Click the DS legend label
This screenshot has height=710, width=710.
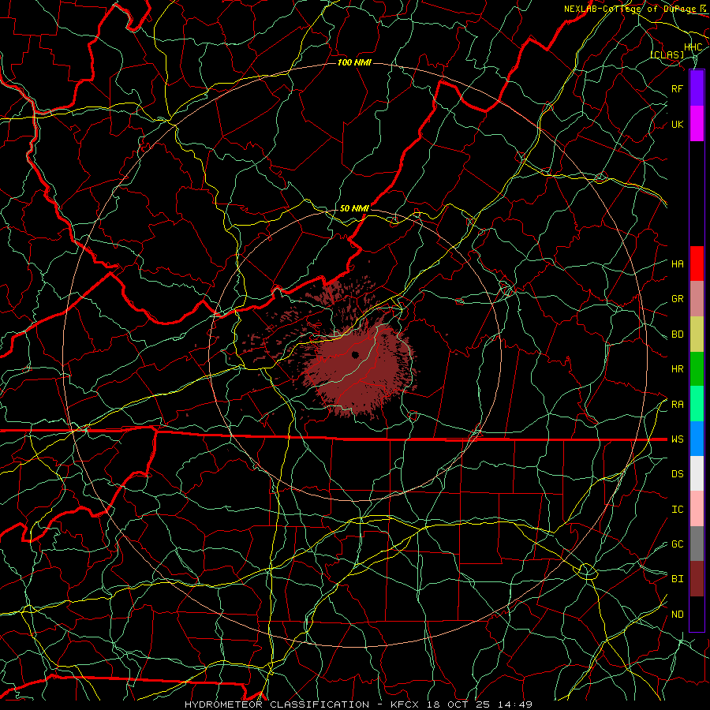point(678,474)
